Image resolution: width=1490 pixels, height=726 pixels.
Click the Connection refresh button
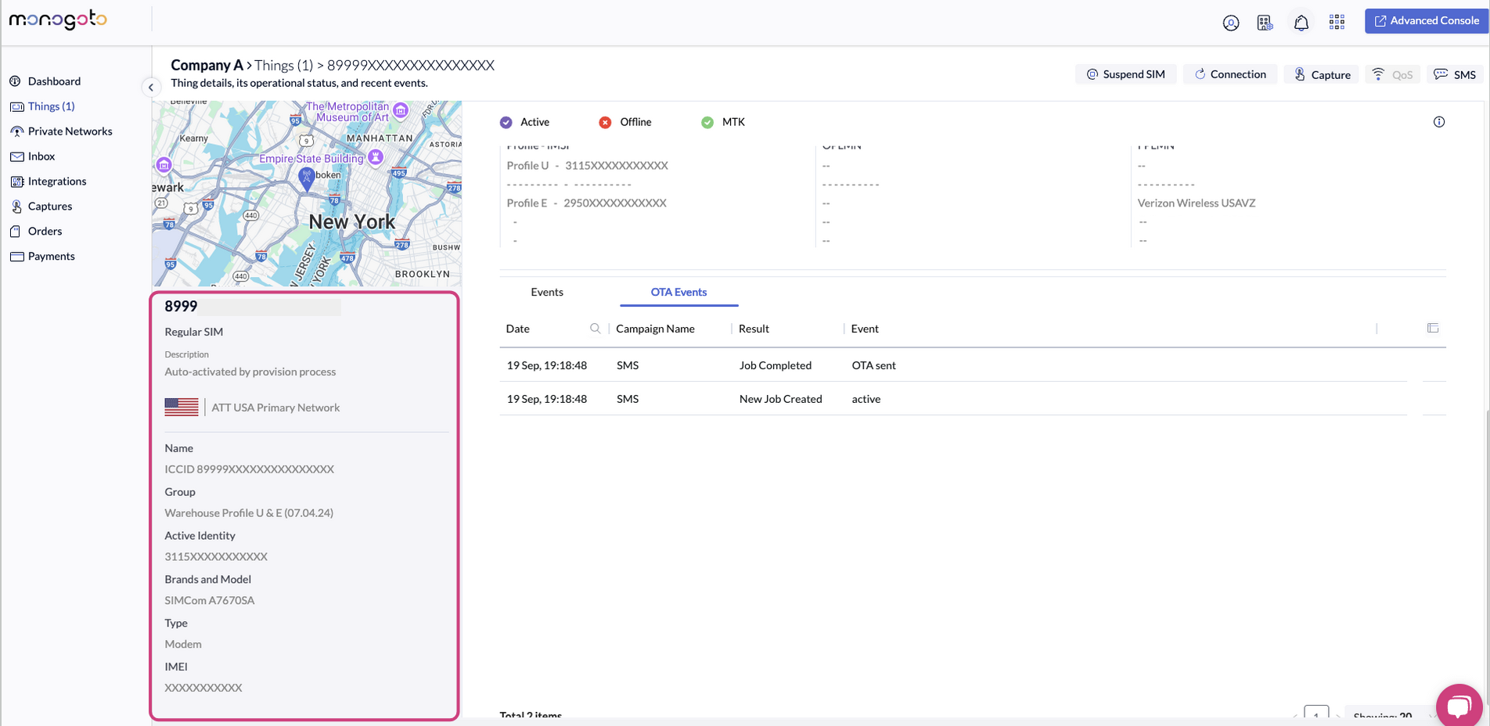[1229, 74]
